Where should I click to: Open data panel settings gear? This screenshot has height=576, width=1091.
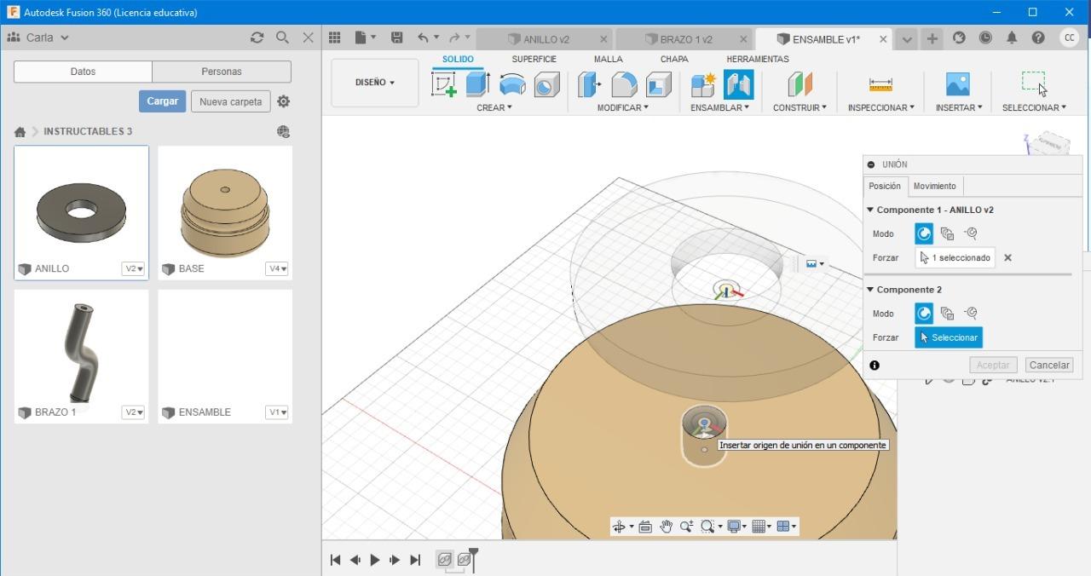(284, 101)
